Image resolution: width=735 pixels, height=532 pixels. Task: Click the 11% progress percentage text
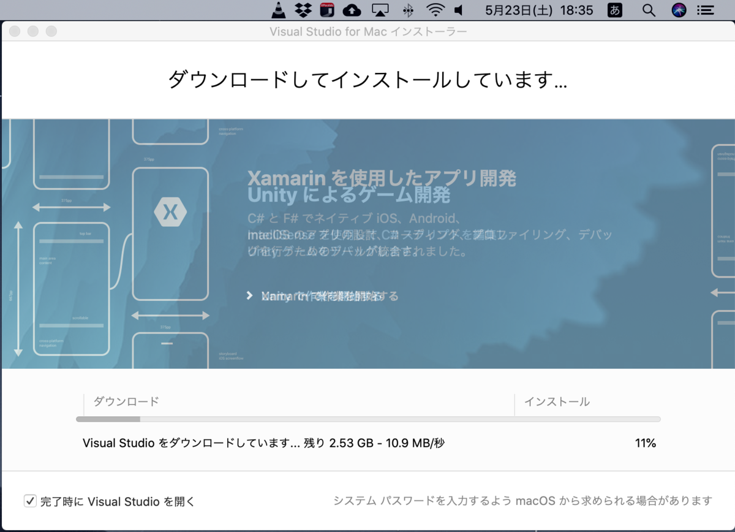click(x=646, y=443)
